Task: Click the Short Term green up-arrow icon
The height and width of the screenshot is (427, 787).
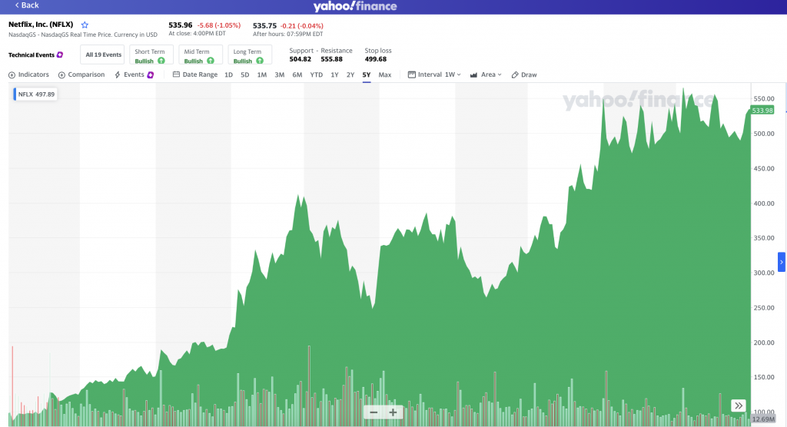Action: point(161,61)
